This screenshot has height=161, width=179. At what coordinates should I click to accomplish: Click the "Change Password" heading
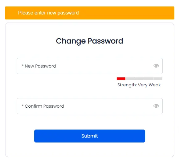click(90, 41)
